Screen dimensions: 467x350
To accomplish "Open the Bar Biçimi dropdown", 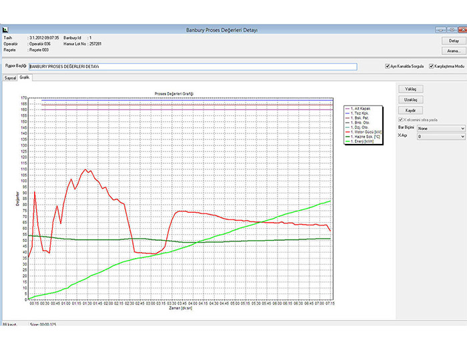I will pos(440,128).
